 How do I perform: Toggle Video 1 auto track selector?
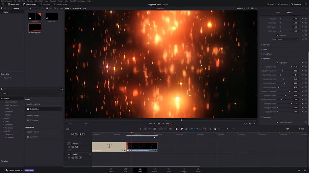[x=73, y=147]
